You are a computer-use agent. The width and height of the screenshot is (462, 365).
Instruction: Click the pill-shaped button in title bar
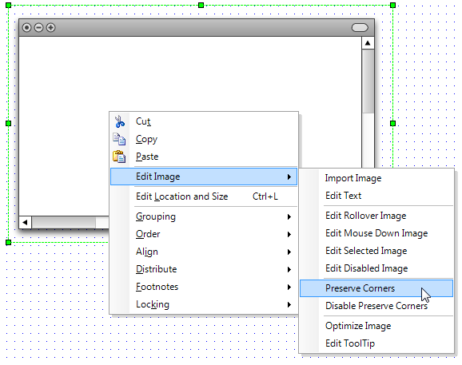pyautogui.click(x=360, y=28)
